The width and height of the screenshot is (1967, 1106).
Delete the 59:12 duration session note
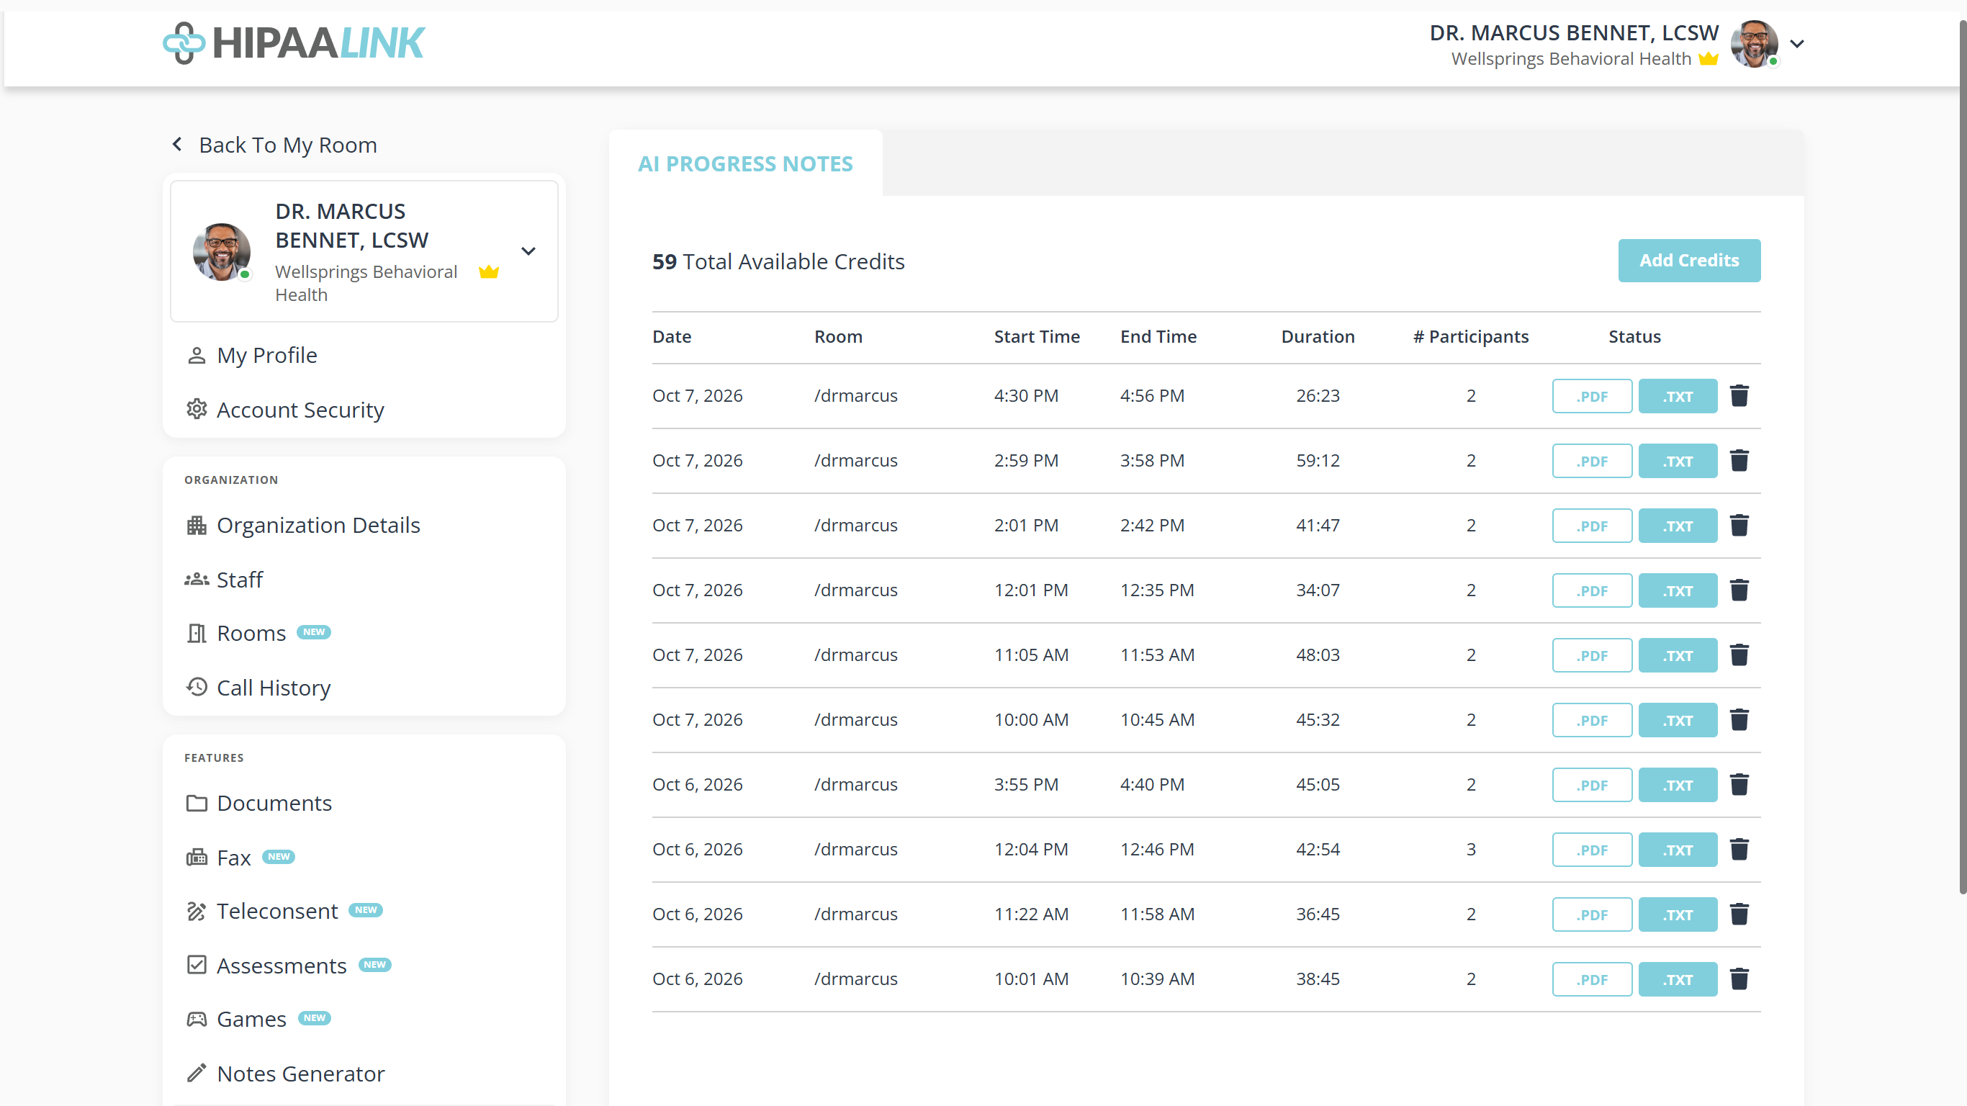pos(1739,461)
